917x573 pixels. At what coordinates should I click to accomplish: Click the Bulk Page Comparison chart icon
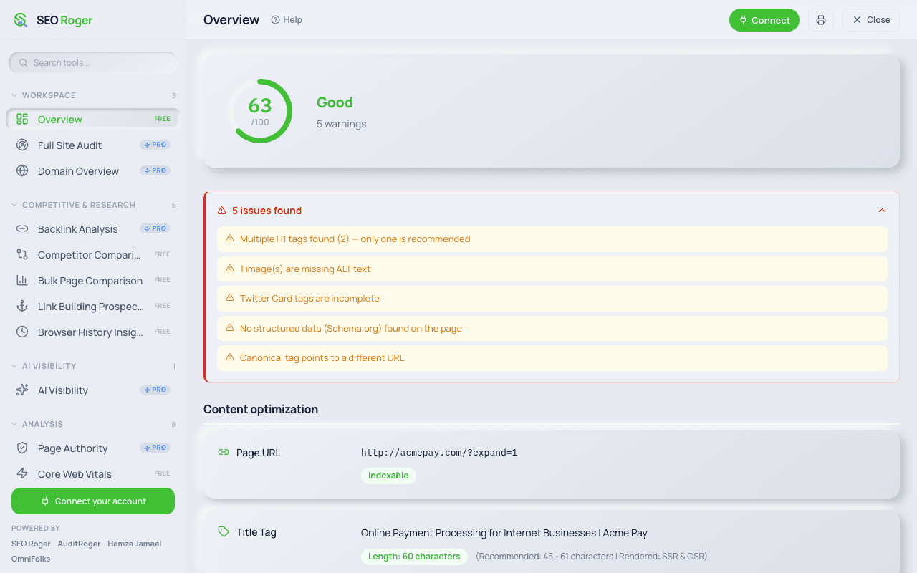click(22, 281)
